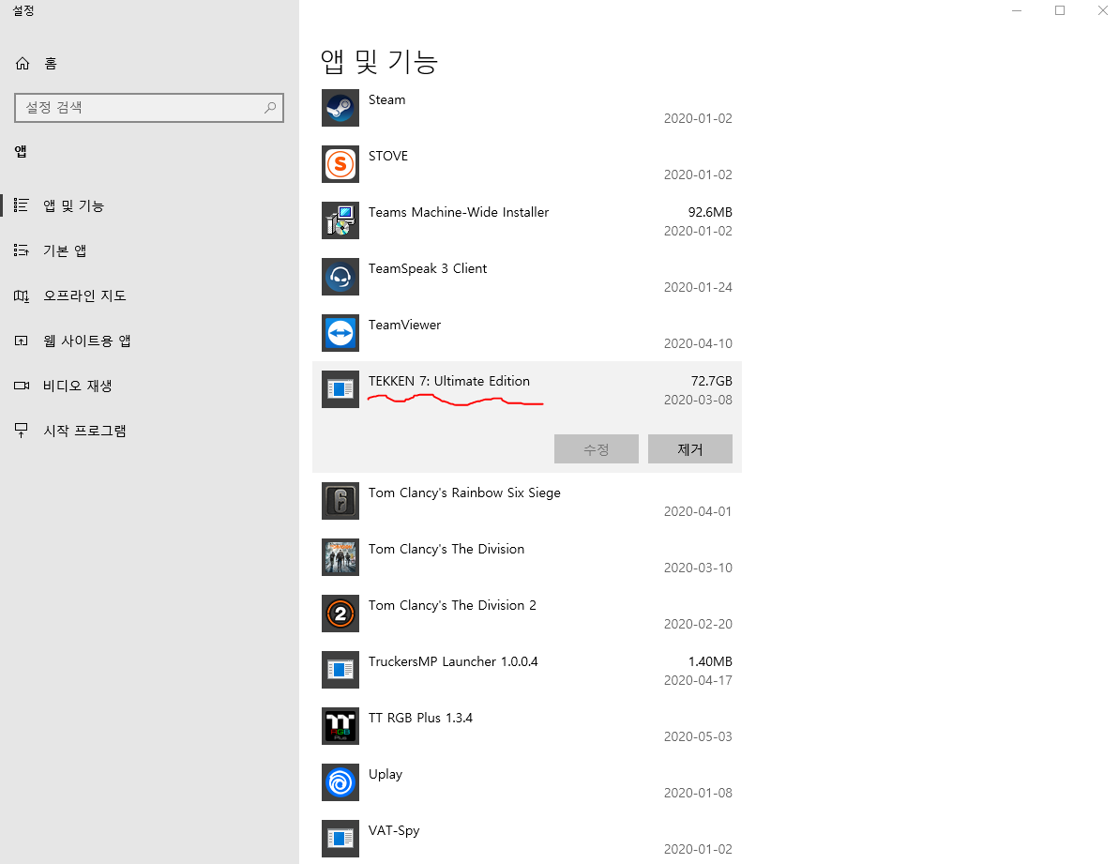Select the Steam list entry
This screenshot has width=1119, height=864.
point(527,108)
